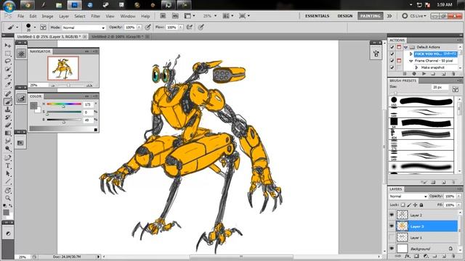Click the Add layer style fx icon
The image size is (465, 261).
point(407,256)
